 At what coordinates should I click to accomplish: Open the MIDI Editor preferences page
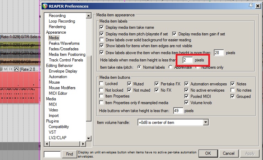58,93
